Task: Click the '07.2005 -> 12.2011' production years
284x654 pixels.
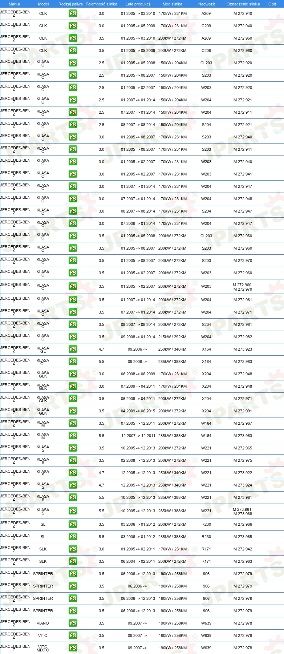Action: [138, 424]
